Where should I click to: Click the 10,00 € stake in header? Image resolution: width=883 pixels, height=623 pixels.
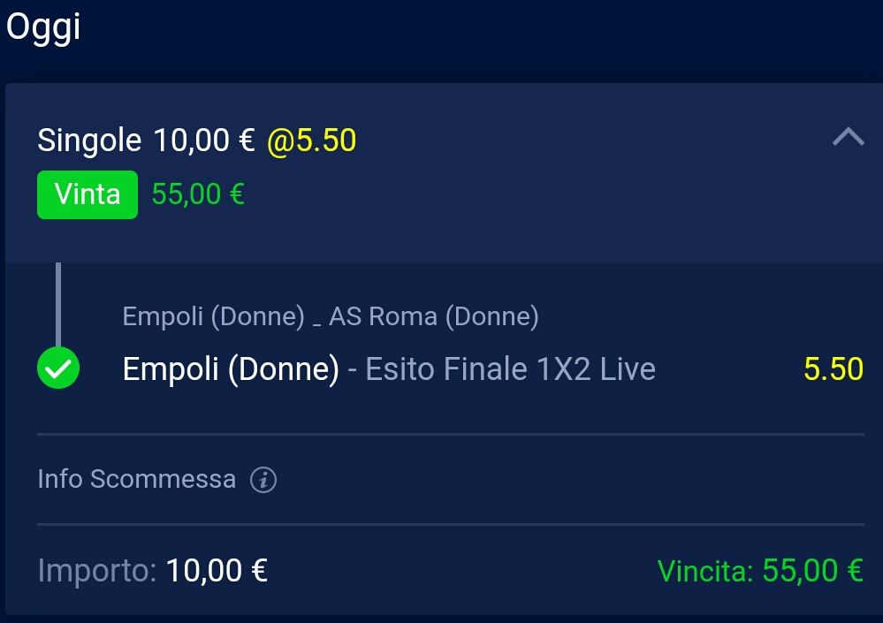(x=204, y=141)
